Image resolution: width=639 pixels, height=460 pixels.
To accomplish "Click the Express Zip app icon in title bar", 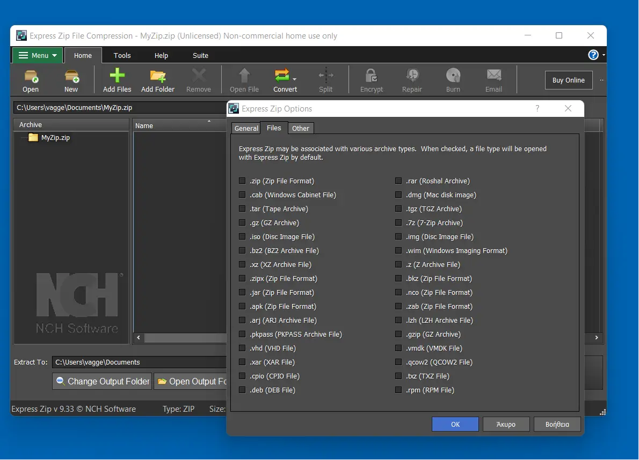I will click(21, 36).
